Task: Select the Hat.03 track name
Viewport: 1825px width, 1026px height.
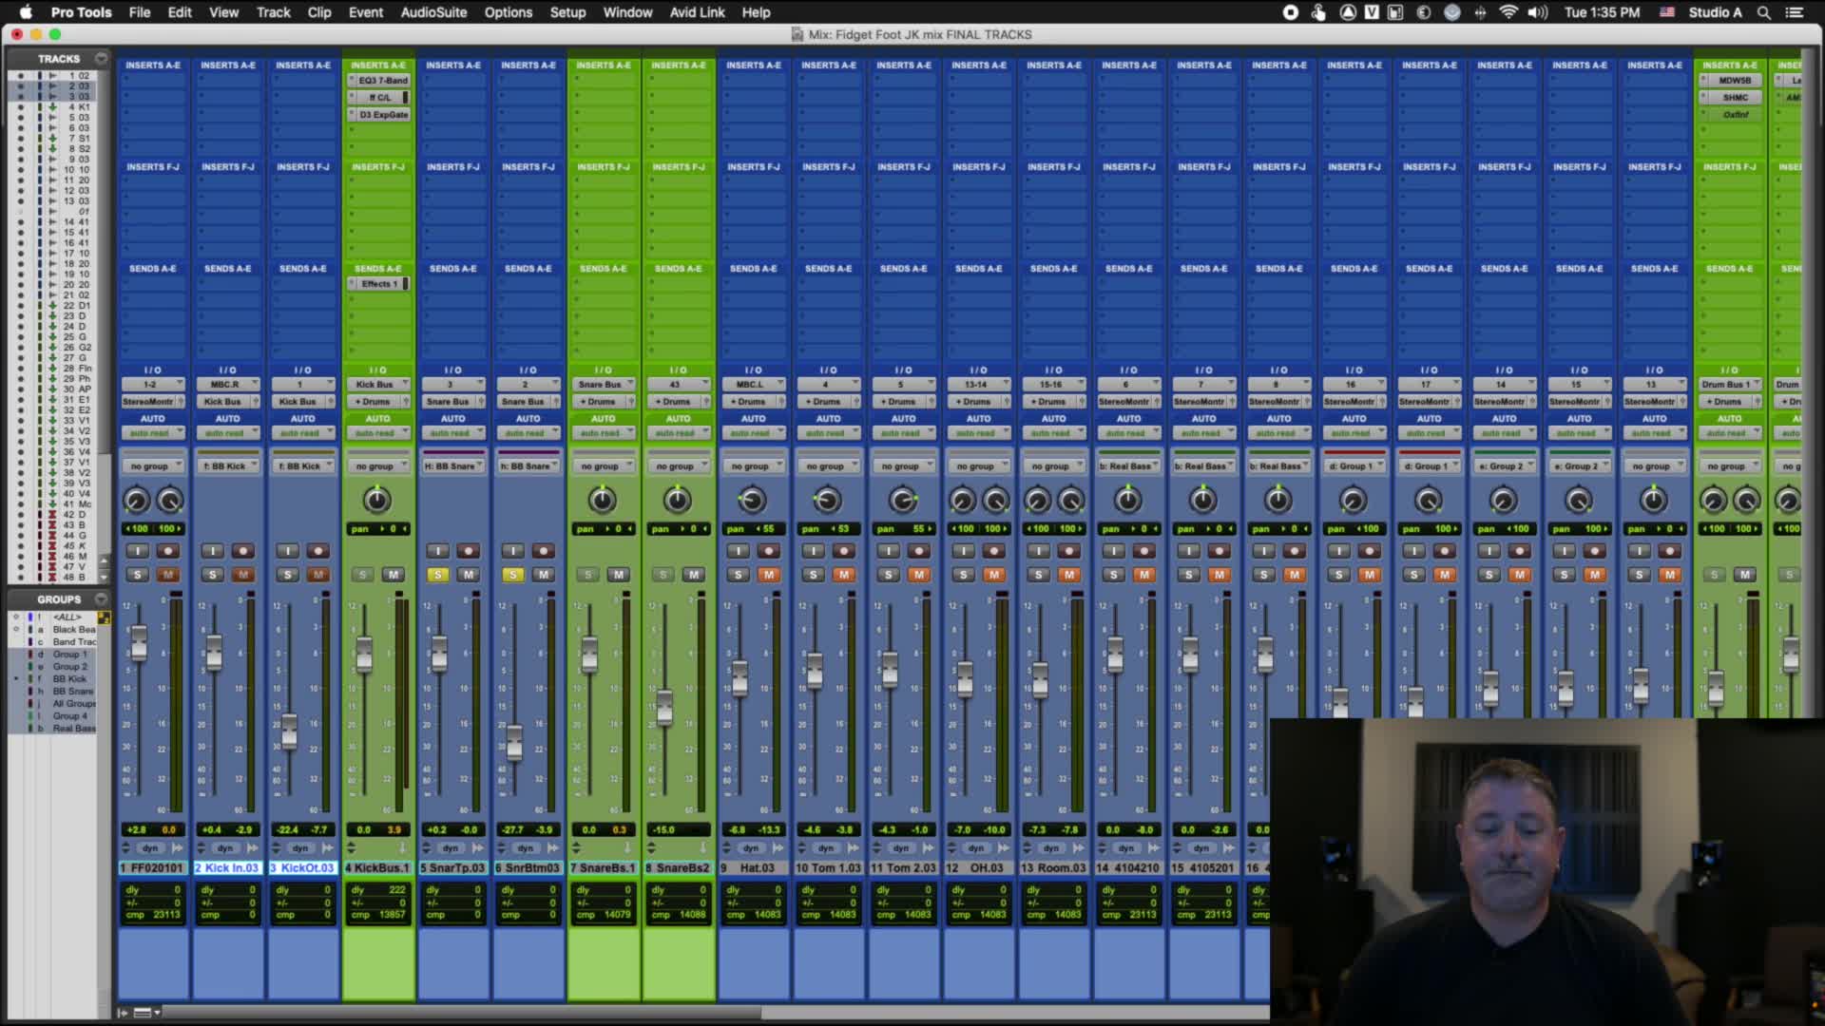Action: tap(754, 868)
